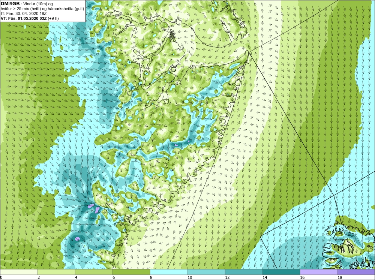Click the legend label "12"
375x280 pixels.
tap(227, 277)
